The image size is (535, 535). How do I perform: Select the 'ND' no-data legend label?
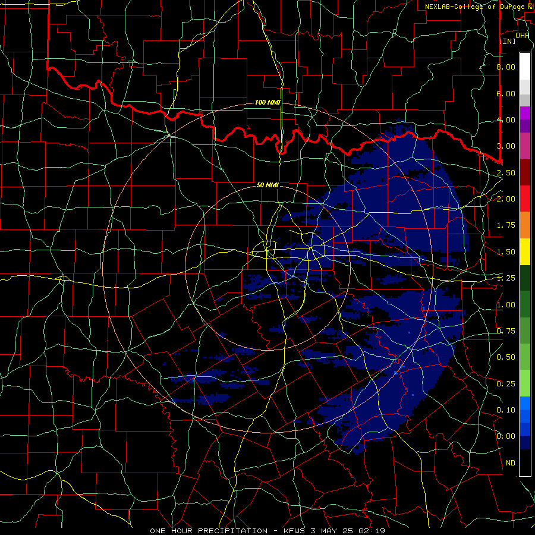click(x=511, y=463)
